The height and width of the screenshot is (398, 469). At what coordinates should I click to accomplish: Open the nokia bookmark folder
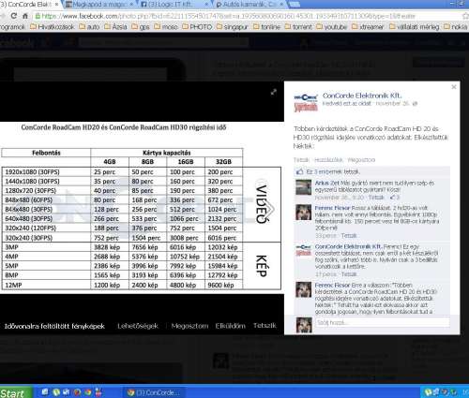click(x=456, y=27)
